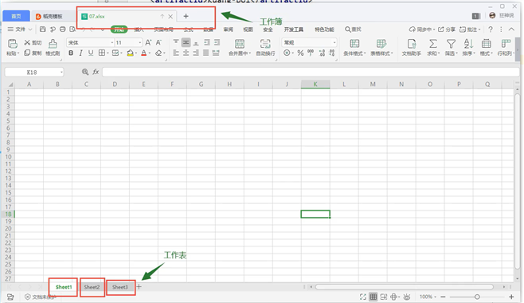Toggle Underline formatting button
Image resolution: width=524 pixels, height=303 pixels.
coord(91,53)
